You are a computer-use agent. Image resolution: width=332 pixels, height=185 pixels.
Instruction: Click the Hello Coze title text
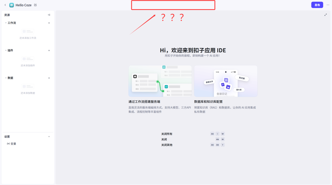23,5
